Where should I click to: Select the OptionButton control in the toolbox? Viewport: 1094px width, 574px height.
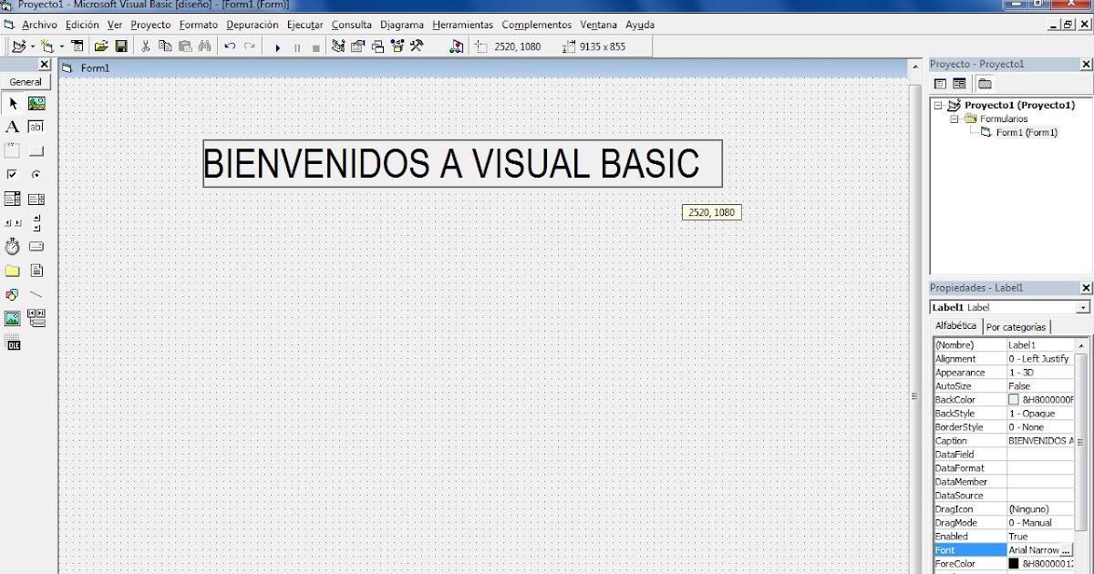36,174
